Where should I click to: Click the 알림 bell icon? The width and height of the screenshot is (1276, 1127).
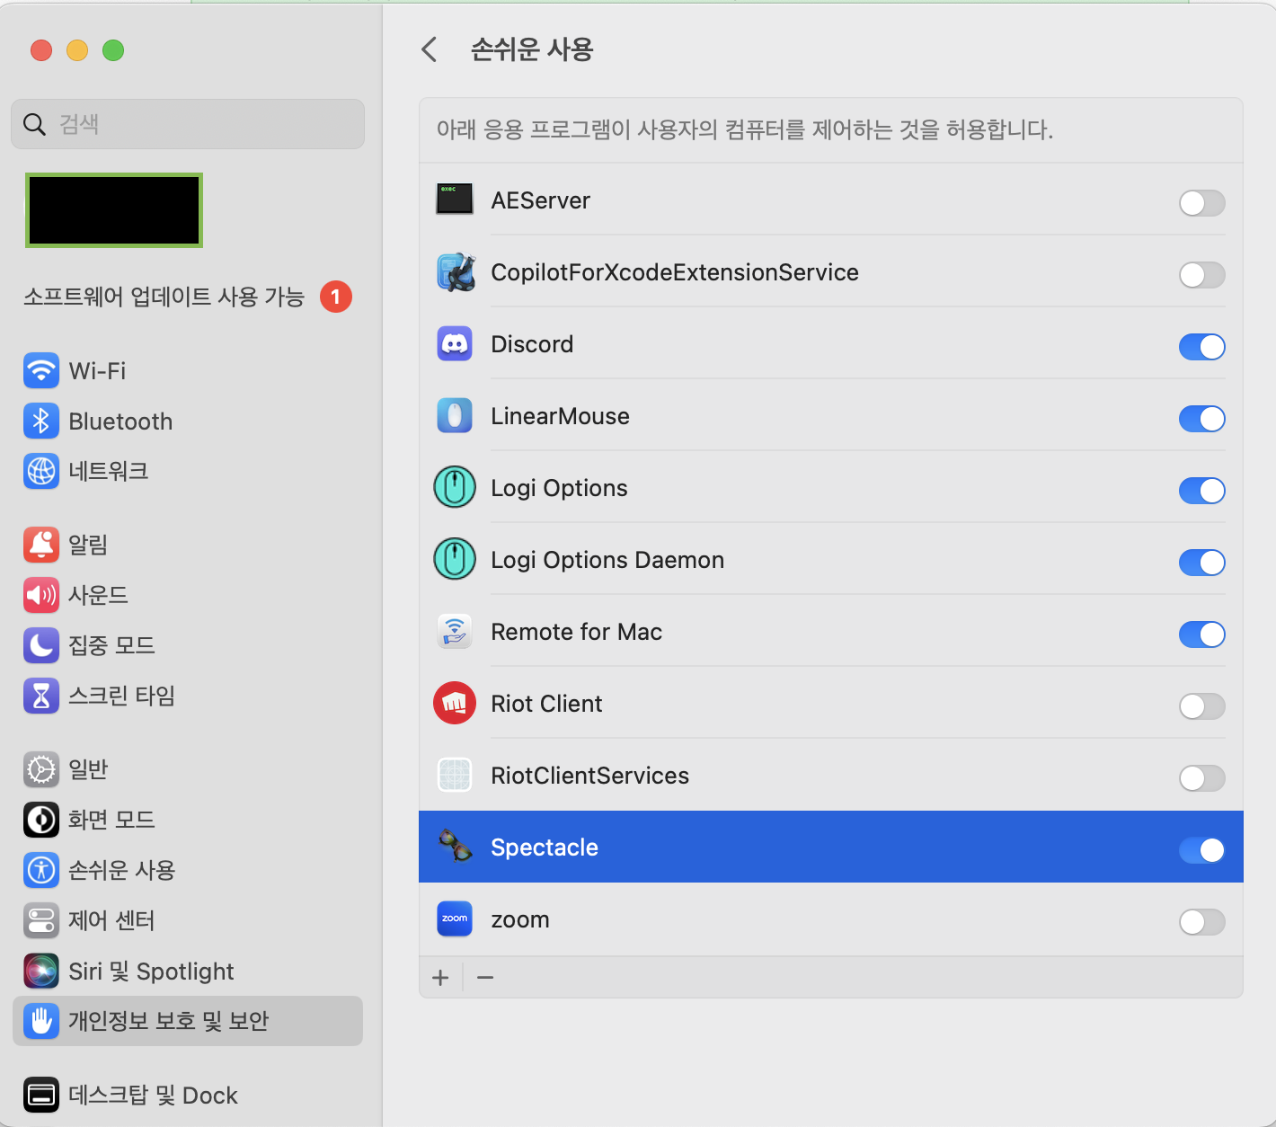click(41, 545)
